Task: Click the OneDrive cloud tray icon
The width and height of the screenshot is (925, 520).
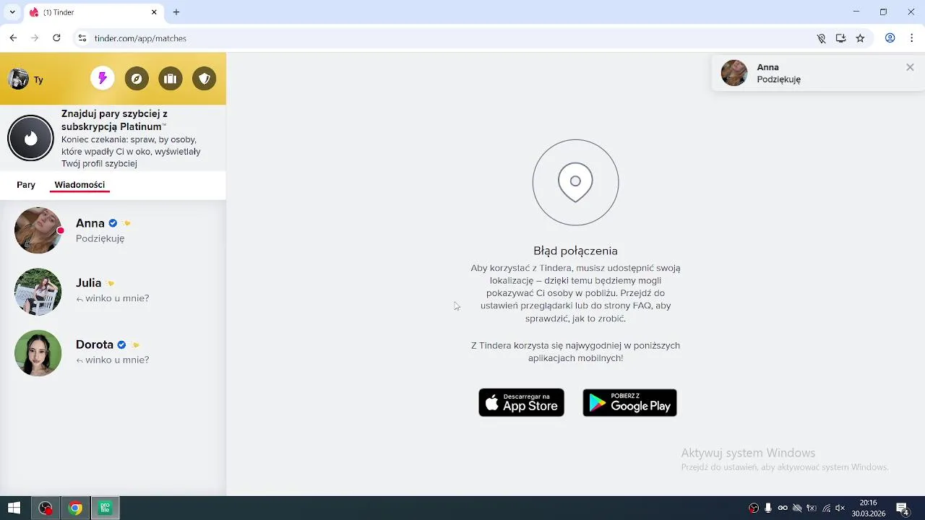Action: point(797,508)
